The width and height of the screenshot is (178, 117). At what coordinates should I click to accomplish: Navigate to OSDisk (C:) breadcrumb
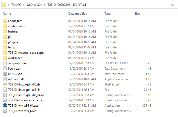(34, 5)
